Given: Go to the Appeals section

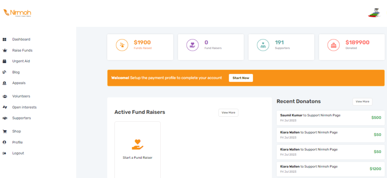Looking at the screenshot, I should point(19,83).
